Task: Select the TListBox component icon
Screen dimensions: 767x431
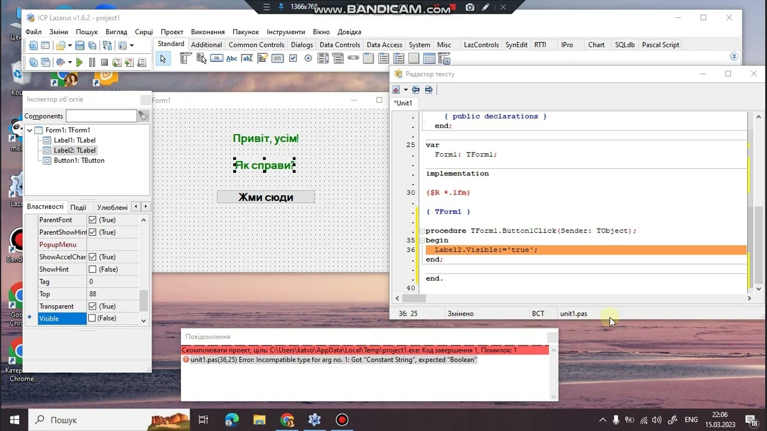Action: (x=323, y=59)
